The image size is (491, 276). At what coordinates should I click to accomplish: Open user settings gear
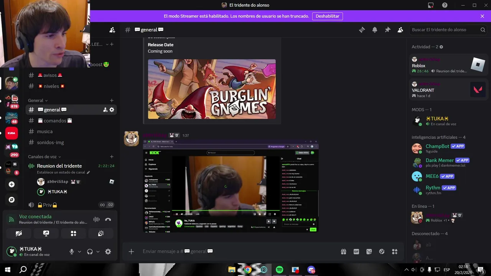[x=108, y=251]
